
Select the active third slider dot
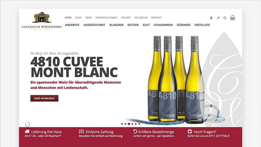pos(129,124)
